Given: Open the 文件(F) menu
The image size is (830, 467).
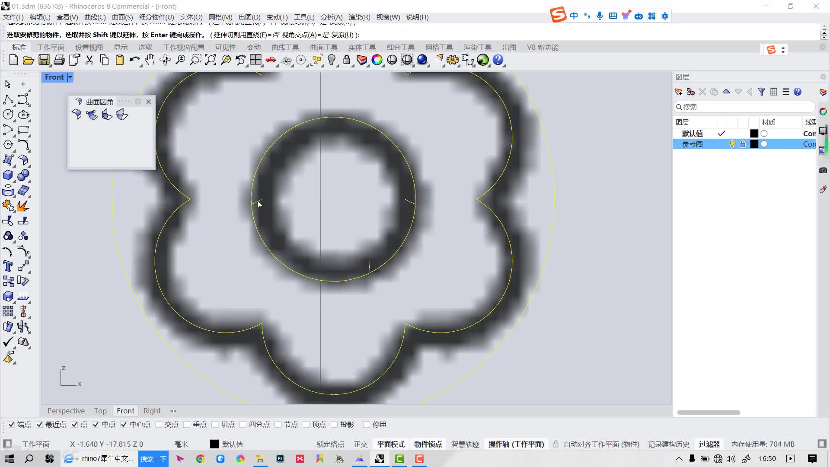Looking at the screenshot, I should pos(13,17).
